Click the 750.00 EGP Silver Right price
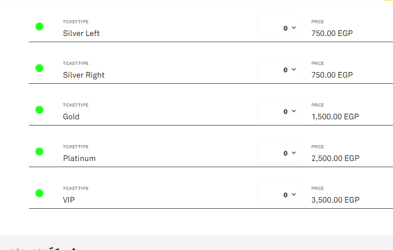This screenshot has height=250, width=393. point(332,75)
